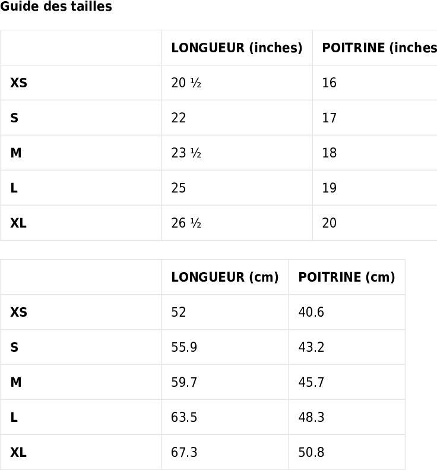Image resolution: width=437 pixels, height=470 pixels.
Task: Click the 20 ½ length value
Action: pyautogui.click(x=186, y=83)
